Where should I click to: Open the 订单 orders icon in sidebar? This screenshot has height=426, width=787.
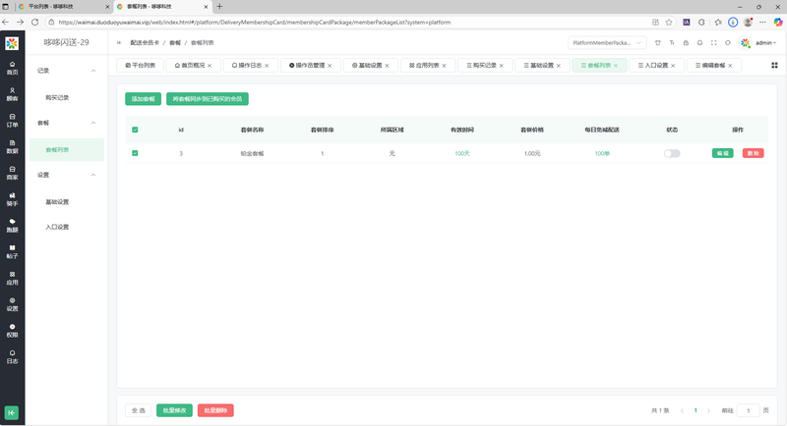[x=12, y=120]
